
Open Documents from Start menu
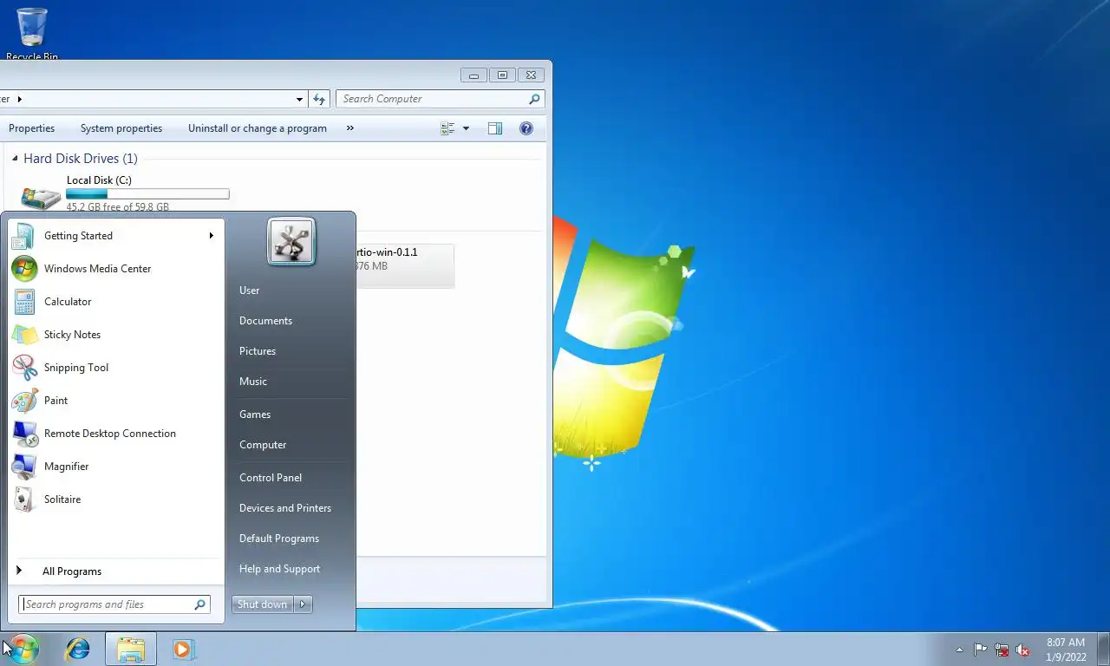pos(265,321)
